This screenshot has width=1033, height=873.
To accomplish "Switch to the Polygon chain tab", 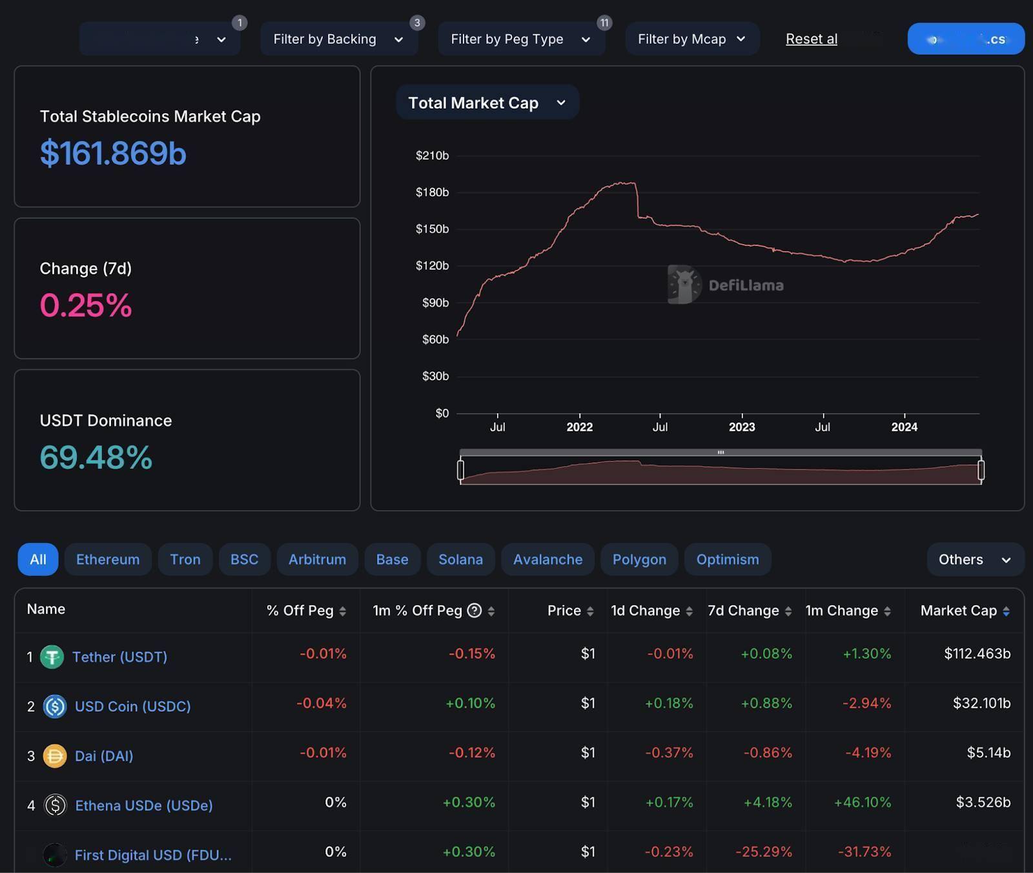I will [x=640, y=559].
